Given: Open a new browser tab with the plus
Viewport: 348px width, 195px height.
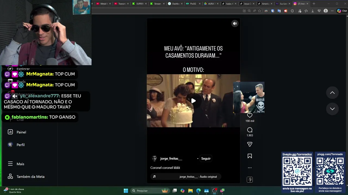Looking at the screenshot, I should 314,4.
